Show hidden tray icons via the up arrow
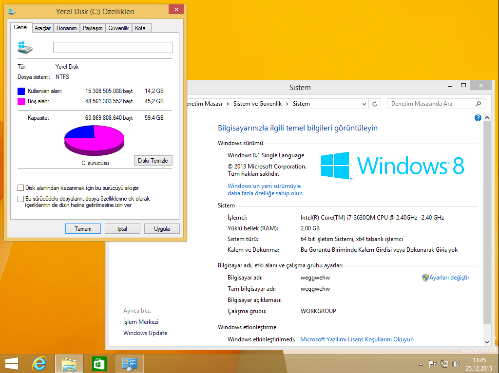Image resolution: width=499 pixels, height=373 pixels. click(420, 364)
